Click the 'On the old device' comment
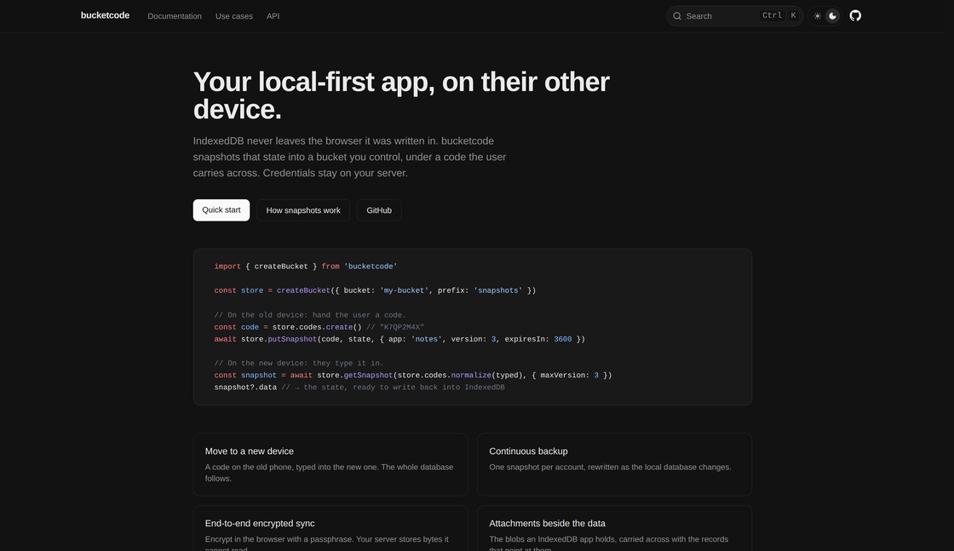Image resolution: width=954 pixels, height=551 pixels. click(310, 315)
